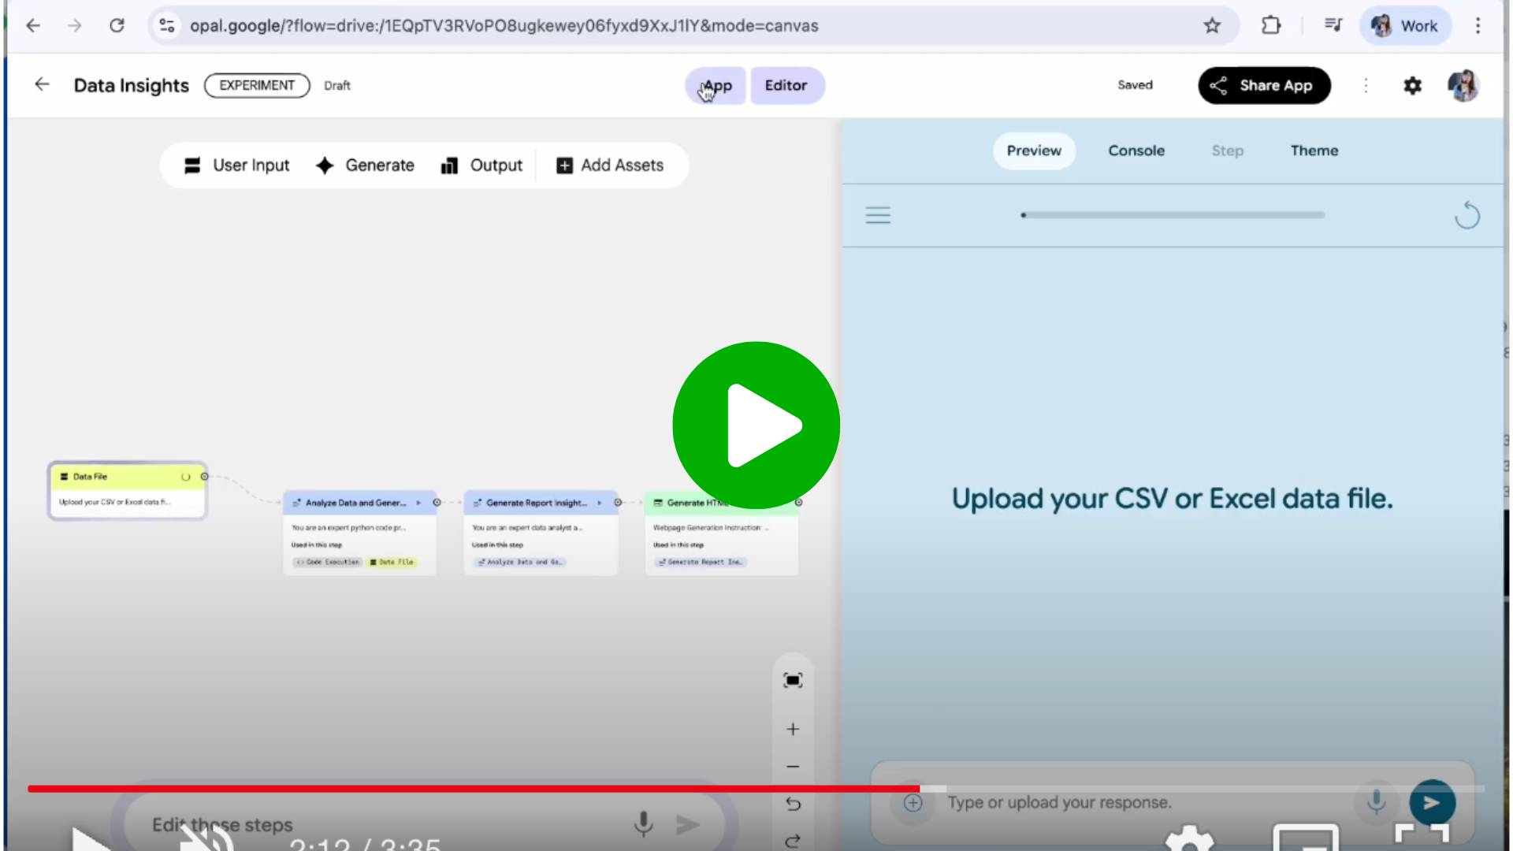
Task: Click the red video progress bar
Action: point(473,788)
